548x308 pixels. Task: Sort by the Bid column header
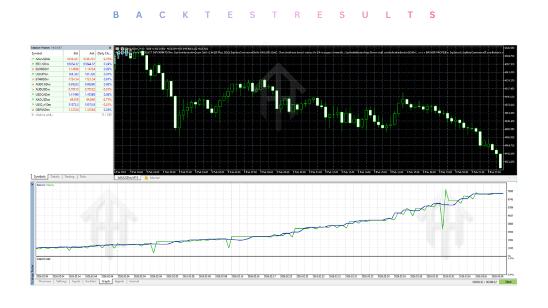[x=71, y=53]
